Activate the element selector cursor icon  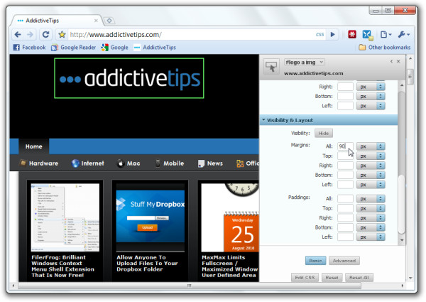click(x=271, y=66)
